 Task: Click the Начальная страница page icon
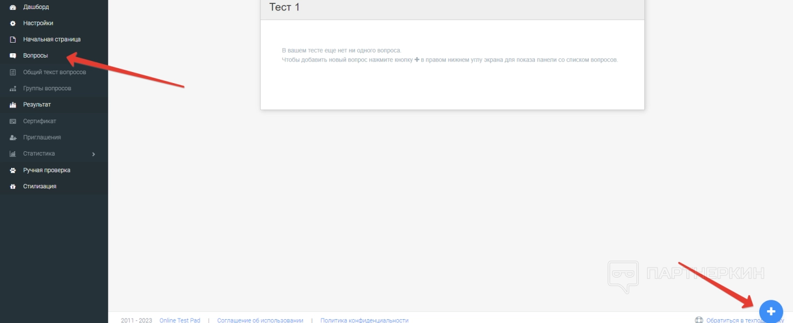[x=13, y=39]
